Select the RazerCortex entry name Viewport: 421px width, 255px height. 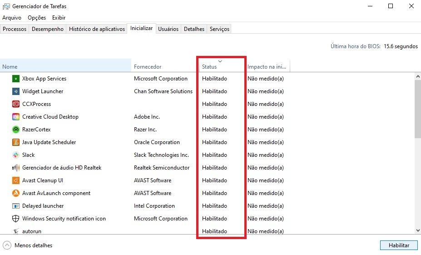pyautogui.click(x=36, y=130)
